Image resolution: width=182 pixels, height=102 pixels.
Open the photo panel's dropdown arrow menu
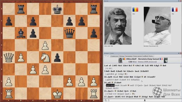coord(179,1)
